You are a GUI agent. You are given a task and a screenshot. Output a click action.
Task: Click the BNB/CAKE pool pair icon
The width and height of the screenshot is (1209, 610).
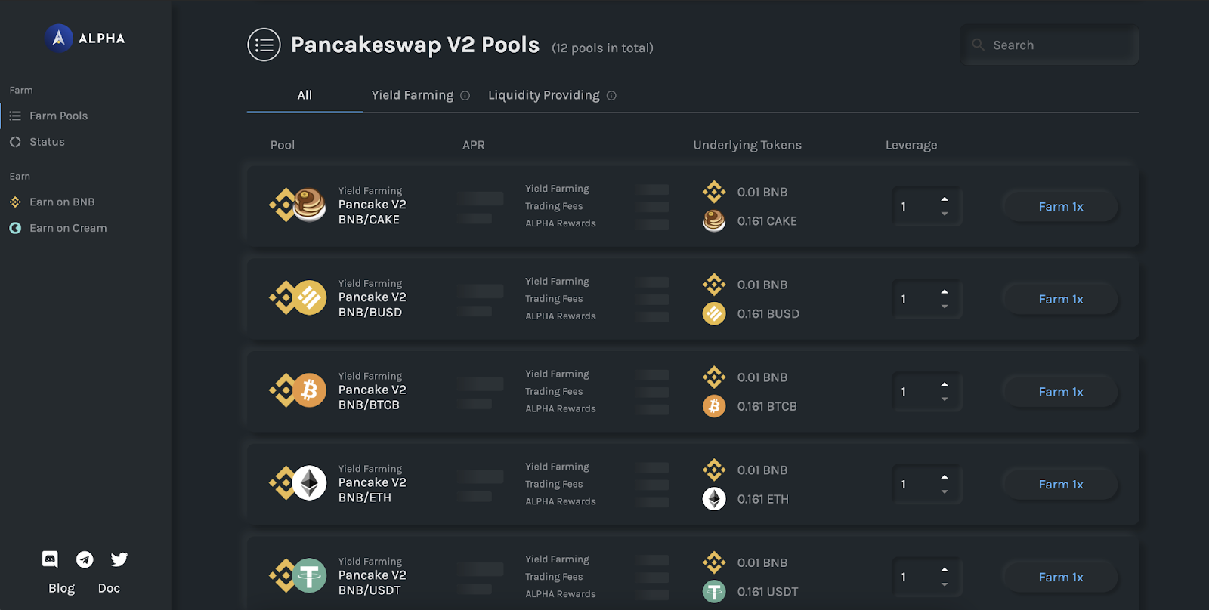coord(298,205)
